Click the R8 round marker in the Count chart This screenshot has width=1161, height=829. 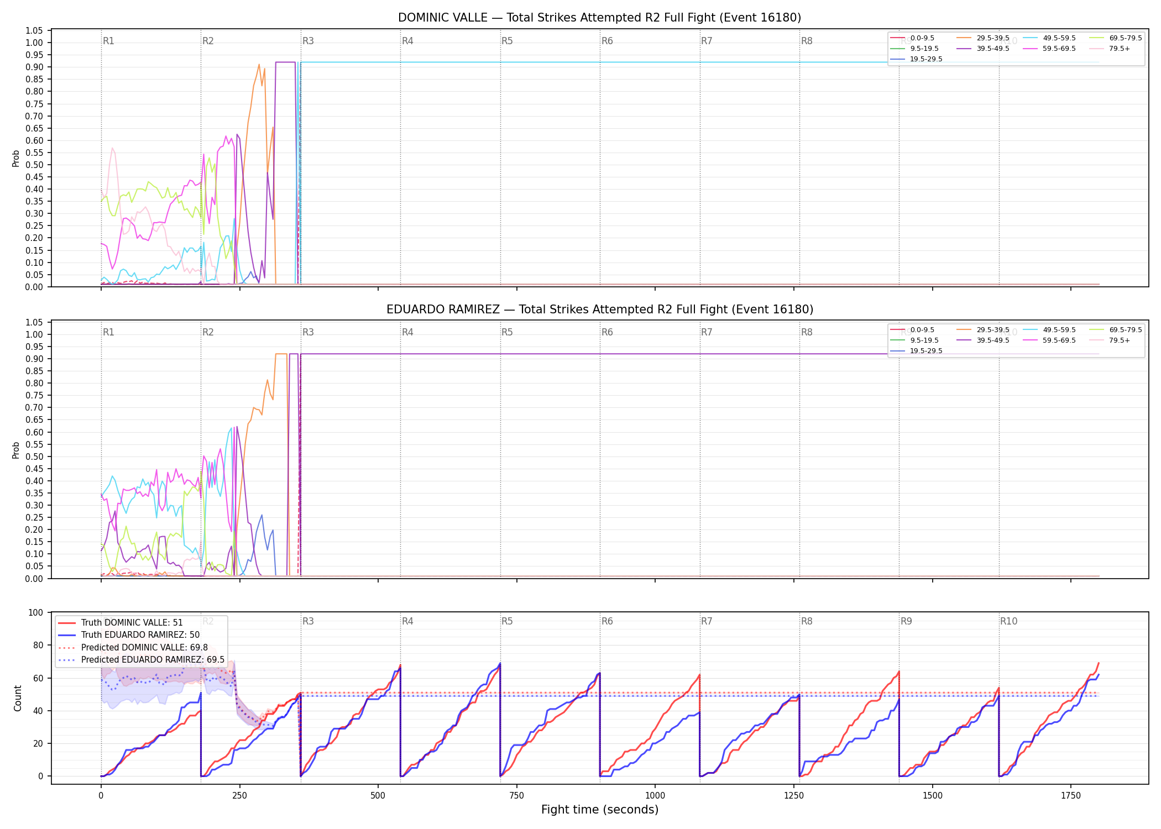pyautogui.click(x=807, y=621)
